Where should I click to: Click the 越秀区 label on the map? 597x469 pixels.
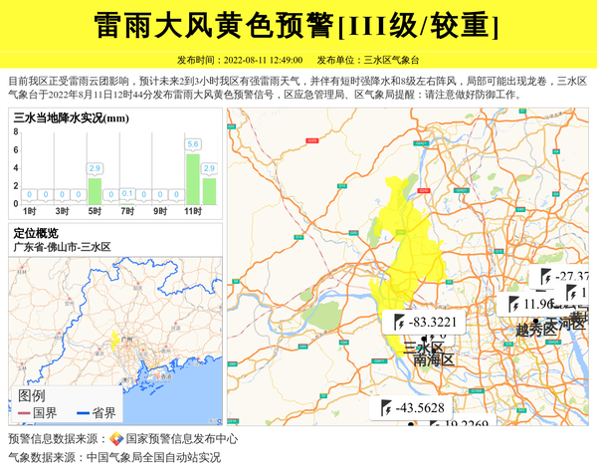536,328
